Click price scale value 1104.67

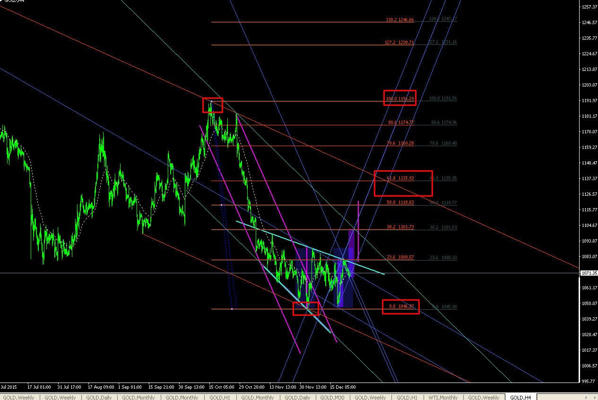point(589,225)
